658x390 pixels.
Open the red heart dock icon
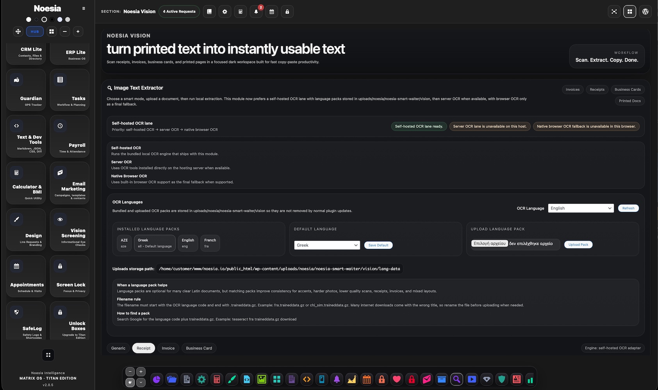(x=397, y=379)
